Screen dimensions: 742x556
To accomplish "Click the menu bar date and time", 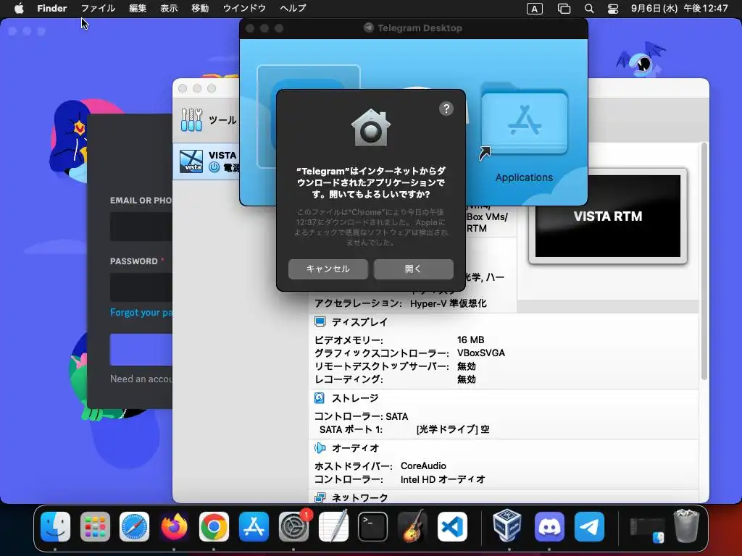I will point(679,8).
